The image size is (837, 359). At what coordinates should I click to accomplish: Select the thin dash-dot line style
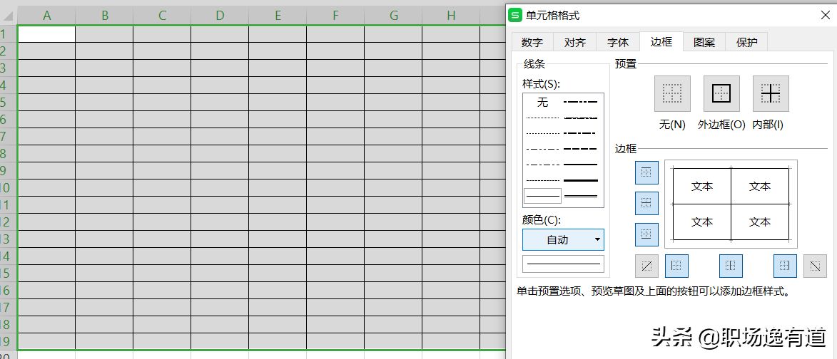point(542,165)
